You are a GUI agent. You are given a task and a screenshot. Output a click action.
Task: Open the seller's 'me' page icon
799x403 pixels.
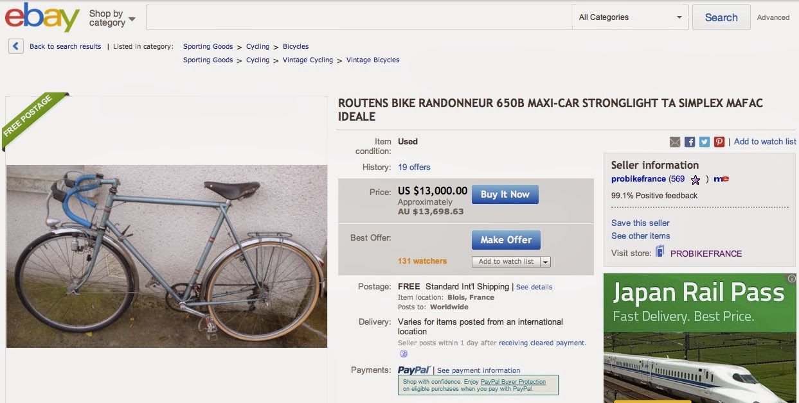pos(721,179)
